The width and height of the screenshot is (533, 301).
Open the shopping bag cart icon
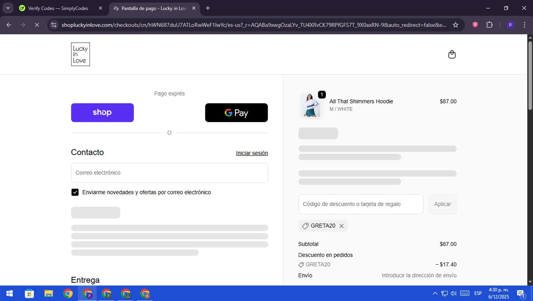point(452,54)
